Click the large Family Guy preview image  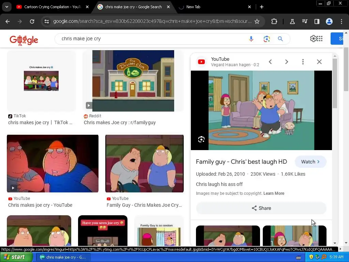coord(261,110)
